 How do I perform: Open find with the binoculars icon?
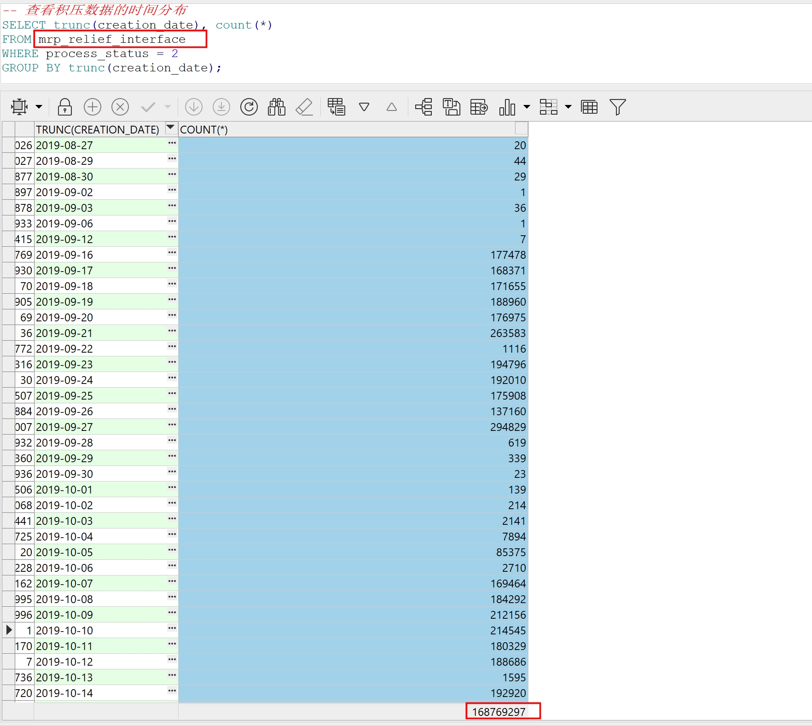coord(277,107)
